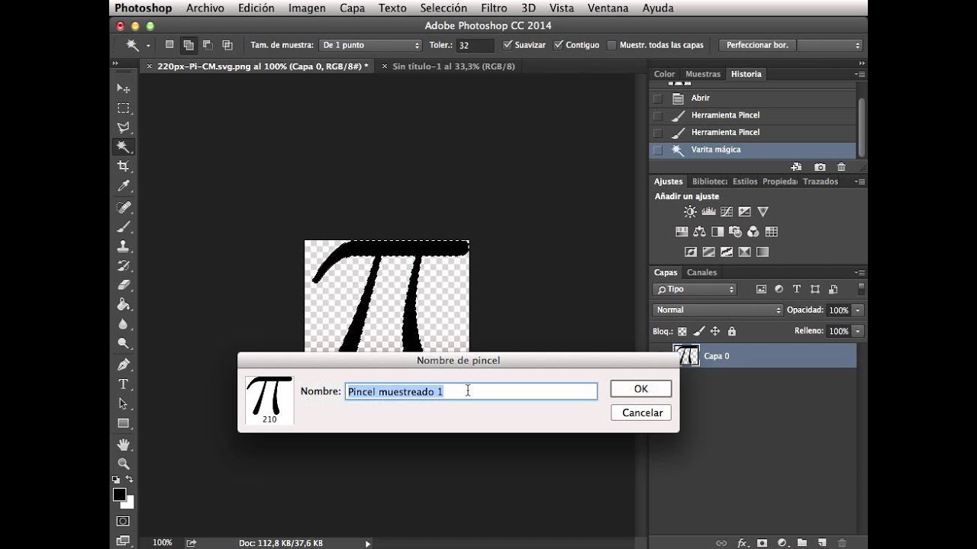This screenshot has width=977, height=549.
Task: Select the Rectangular Marquee tool
Action: pos(123,108)
